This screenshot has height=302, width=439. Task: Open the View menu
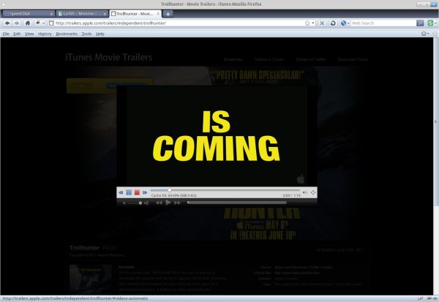click(29, 34)
